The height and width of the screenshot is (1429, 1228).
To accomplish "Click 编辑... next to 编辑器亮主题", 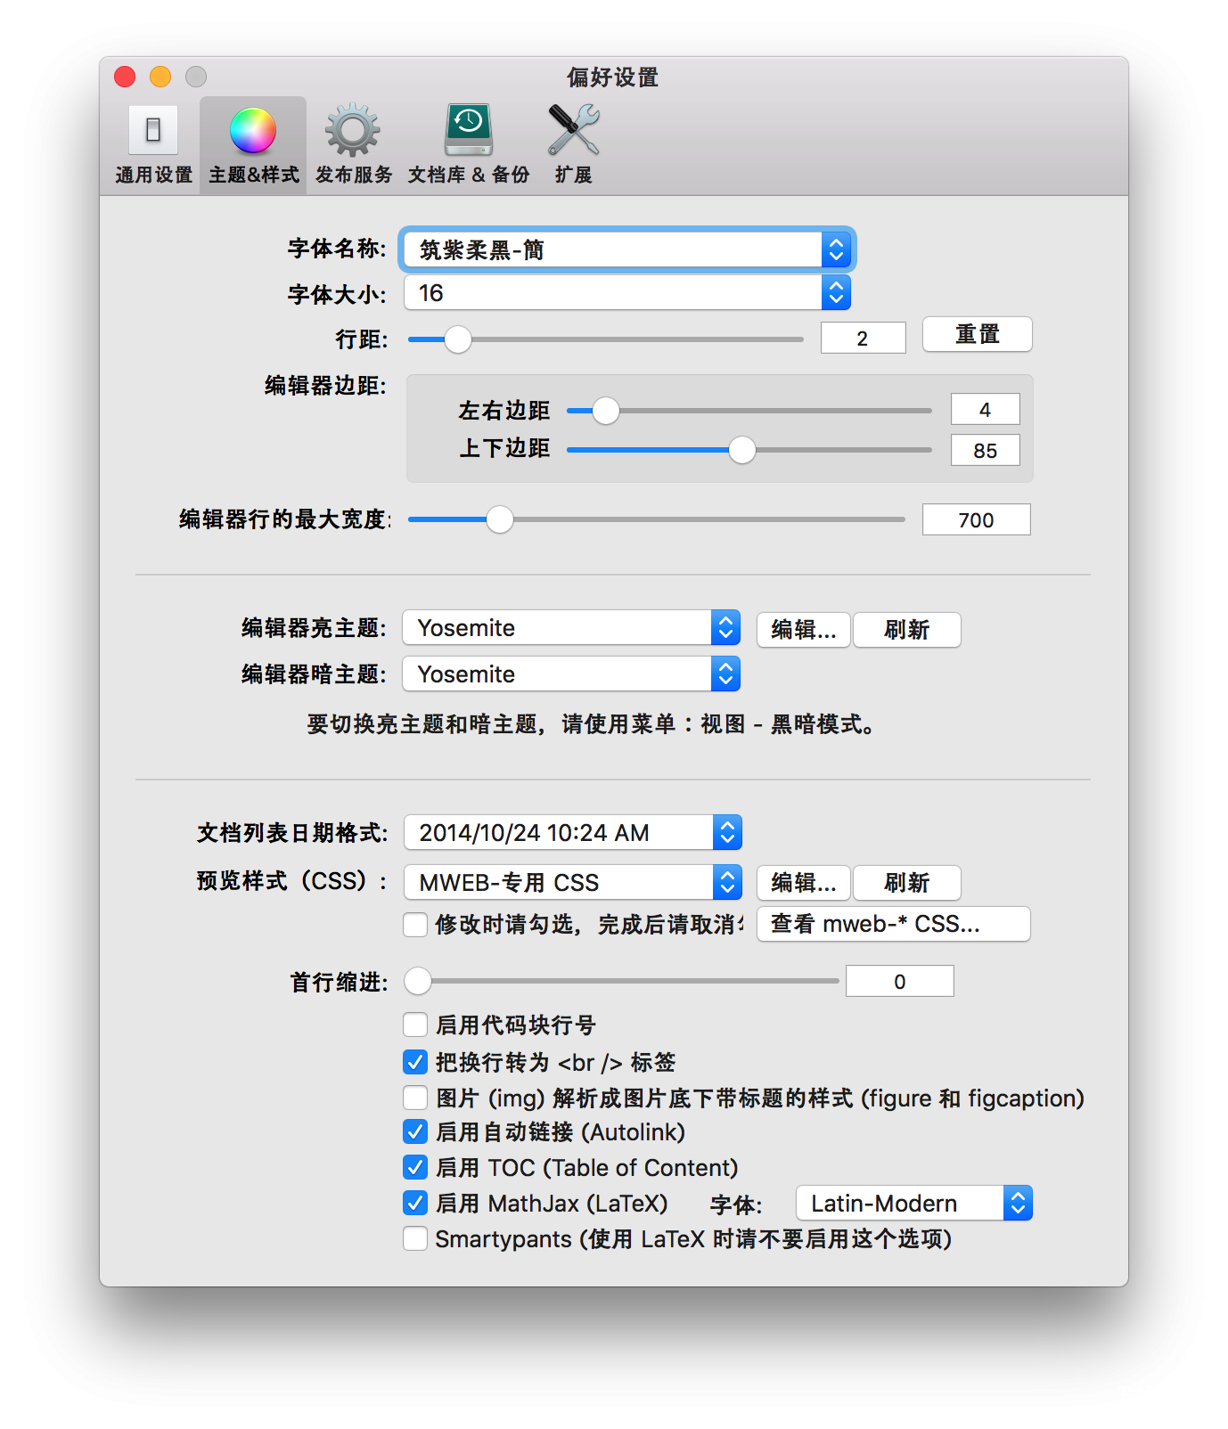I will [804, 630].
